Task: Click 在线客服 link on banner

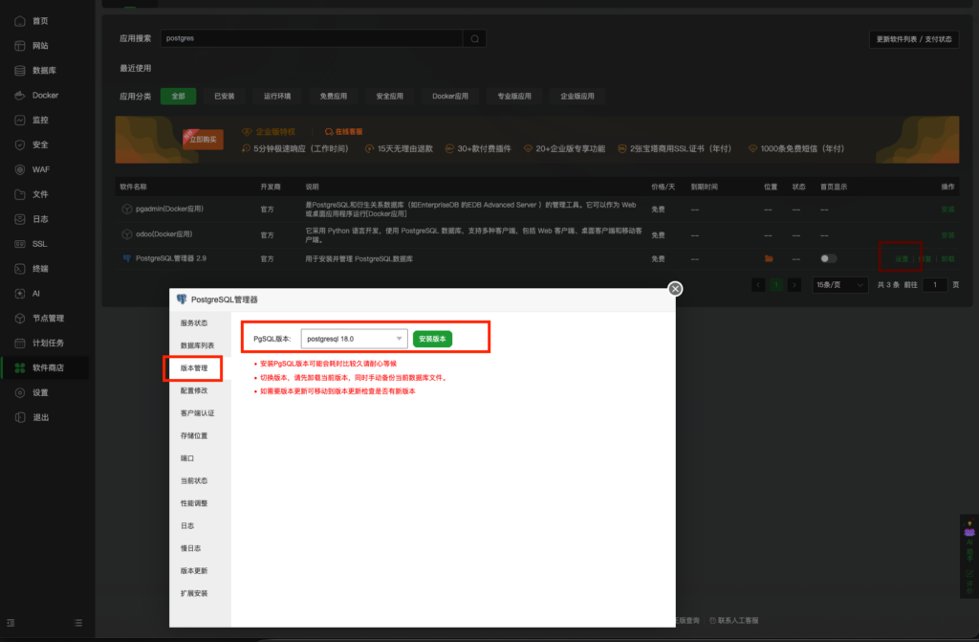Action: [344, 132]
